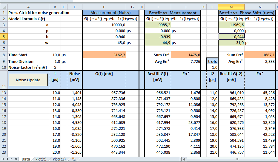The width and height of the screenshot is (278, 162).
Task: Select the row 5 header
Action: 3,37
